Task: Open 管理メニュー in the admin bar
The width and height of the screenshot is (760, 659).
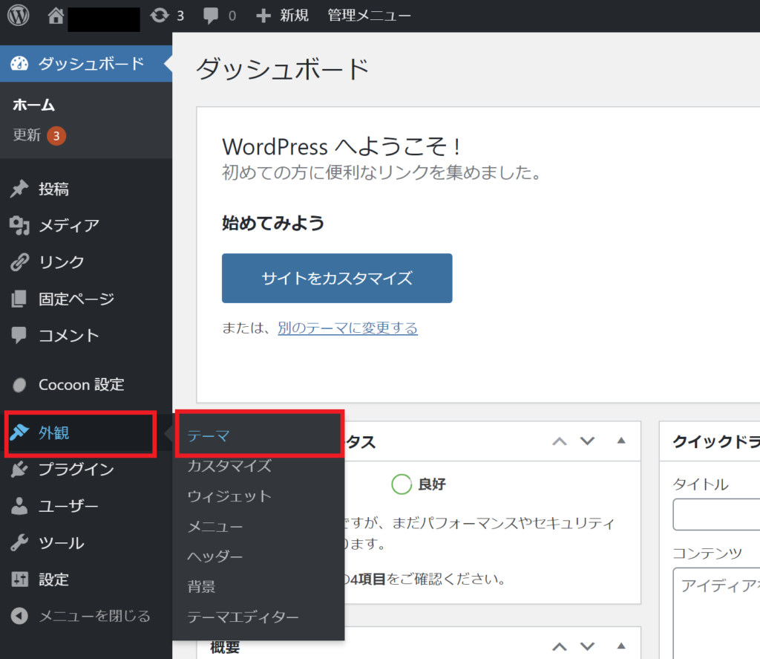Action: click(x=370, y=16)
